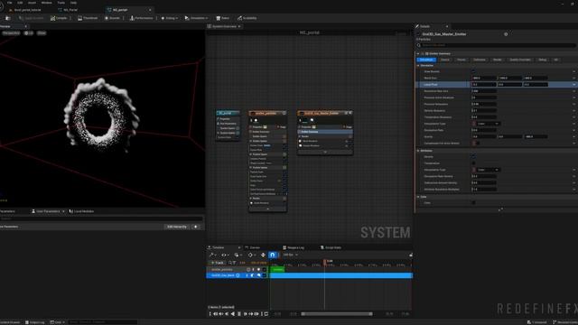The width and height of the screenshot is (578, 325).
Task: Open the Window menu
Action: point(46,3)
